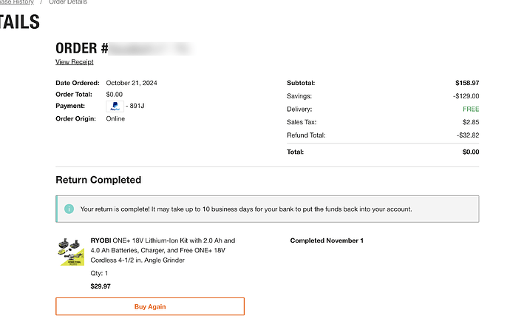Select the Date Ordered label
Image resolution: width=510 pixels, height=330 pixels.
click(78, 83)
